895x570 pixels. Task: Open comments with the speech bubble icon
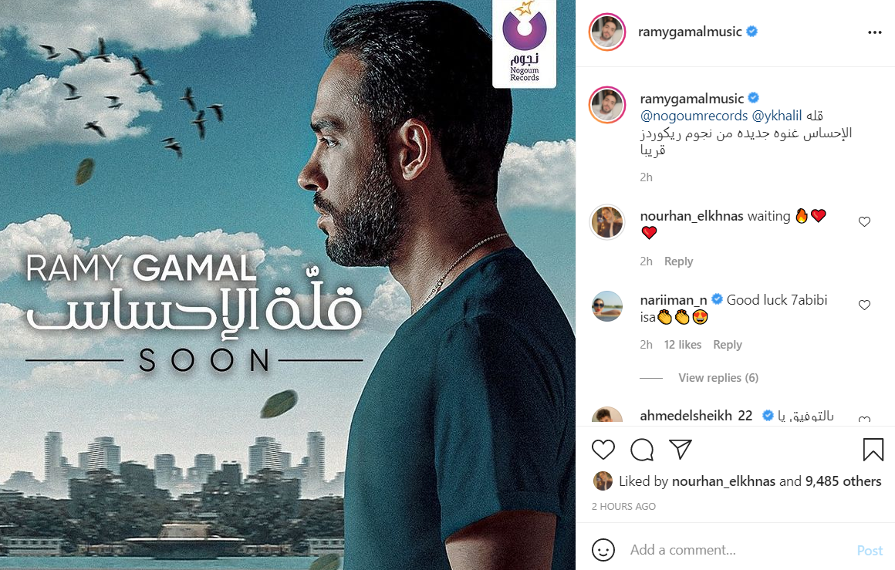[x=642, y=450]
